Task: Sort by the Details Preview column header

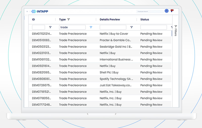Action: [110, 20]
